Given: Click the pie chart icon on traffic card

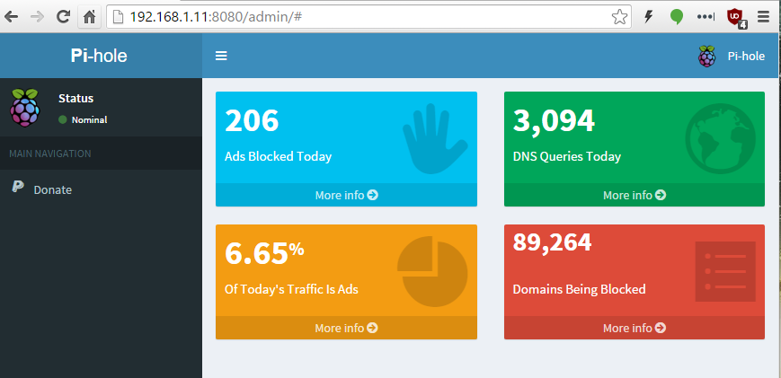Looking at the screenshot, I should (x=432, y=271).
